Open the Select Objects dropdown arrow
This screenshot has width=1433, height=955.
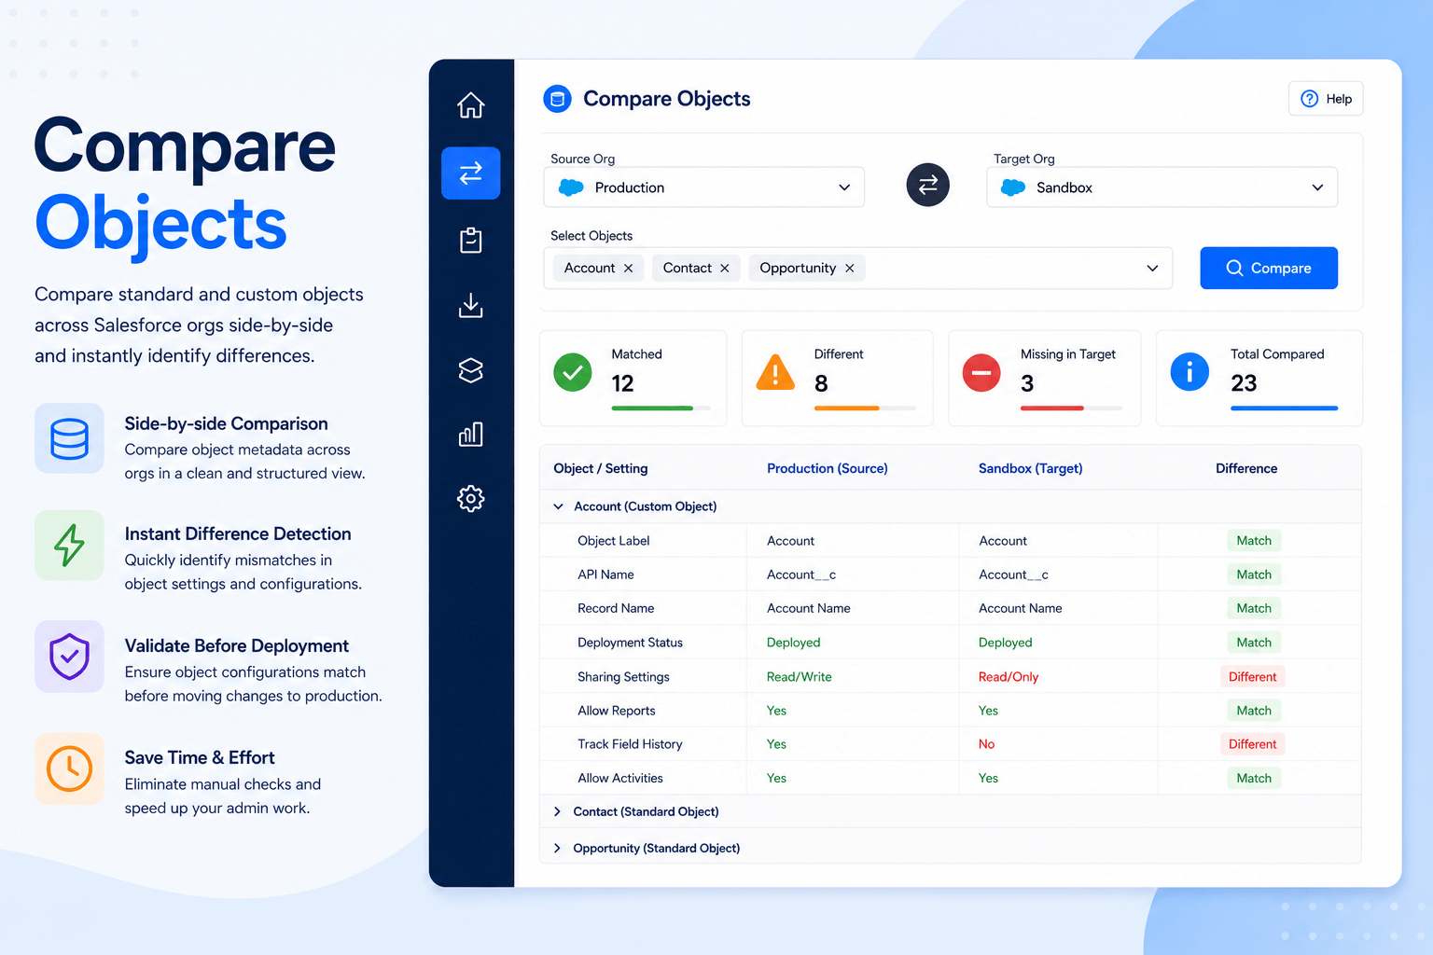click(x=1152, y=269)
